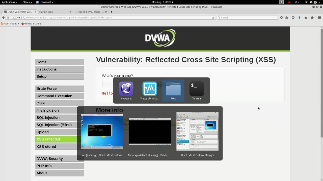Image resolution: width=323 pixels, height=181 pixels.
Task: Bookmark this page with star icon
Action: click(281, 18)
